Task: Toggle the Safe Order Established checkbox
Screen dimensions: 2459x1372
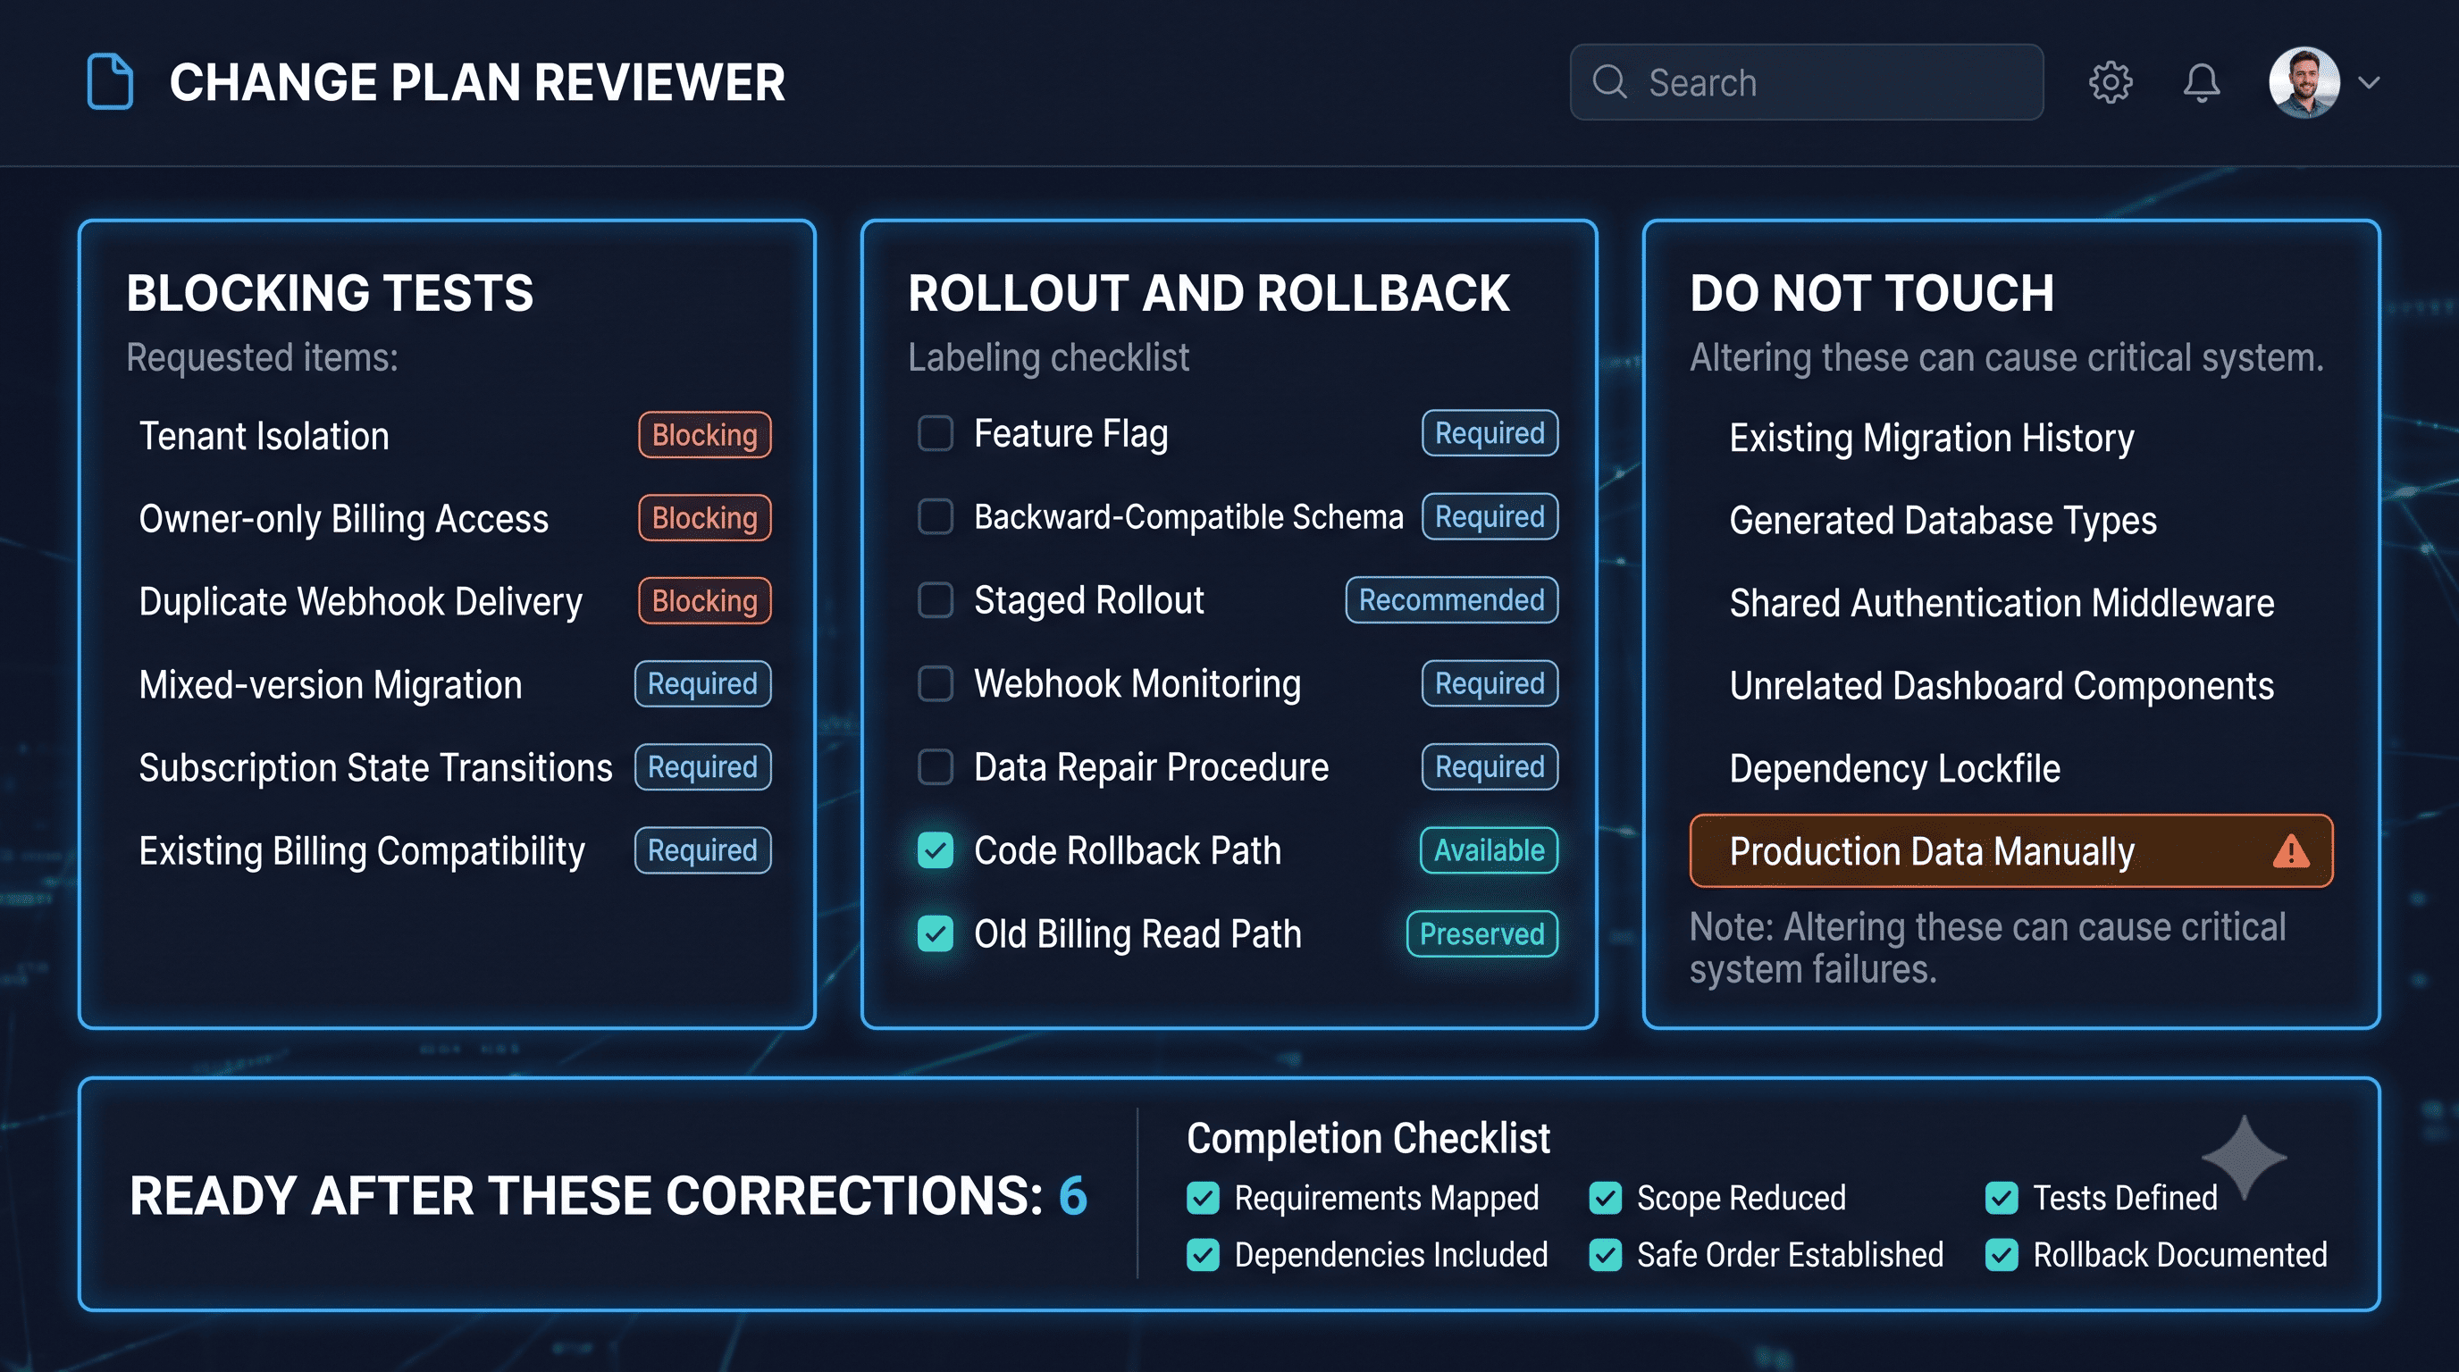Action: coord(1606,1255)
